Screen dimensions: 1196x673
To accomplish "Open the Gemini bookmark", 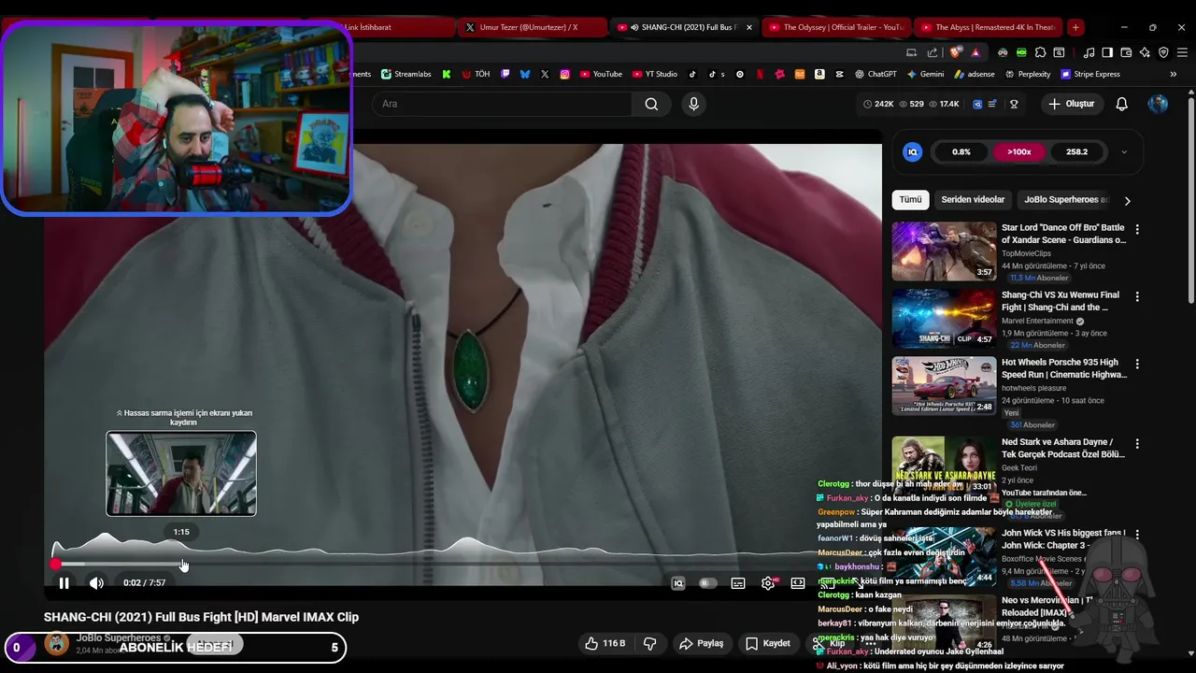I will point(925,74).
